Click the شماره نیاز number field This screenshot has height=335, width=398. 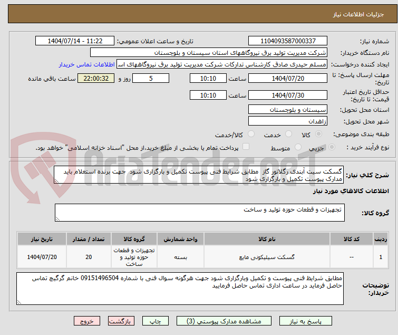click(x=288, y=41)
